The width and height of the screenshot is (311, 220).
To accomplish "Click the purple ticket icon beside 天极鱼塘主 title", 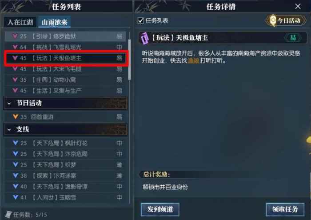I will (x=145, y=38).
